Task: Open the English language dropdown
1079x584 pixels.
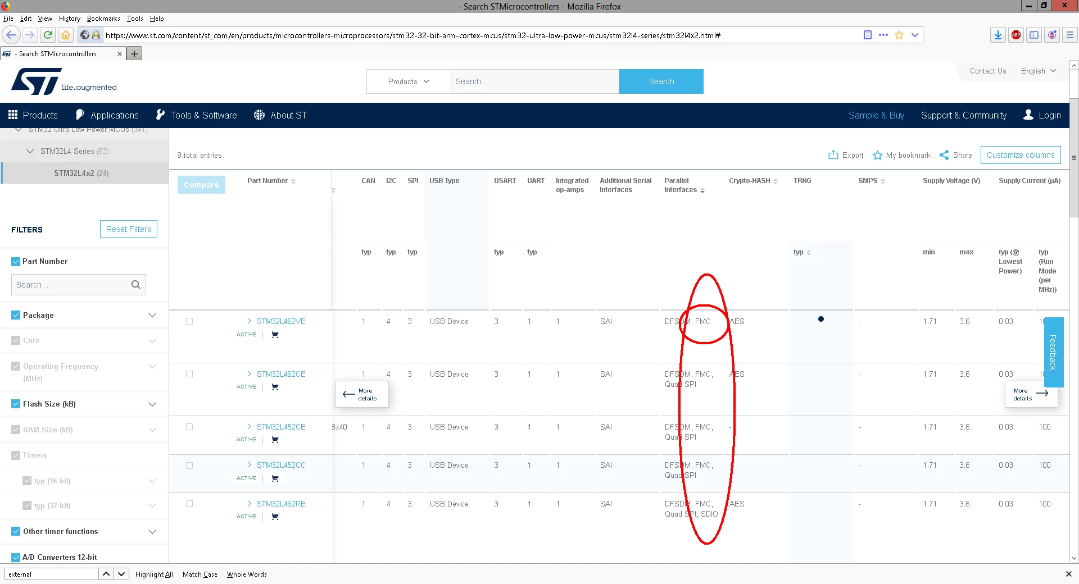Action: (1039, 71)
